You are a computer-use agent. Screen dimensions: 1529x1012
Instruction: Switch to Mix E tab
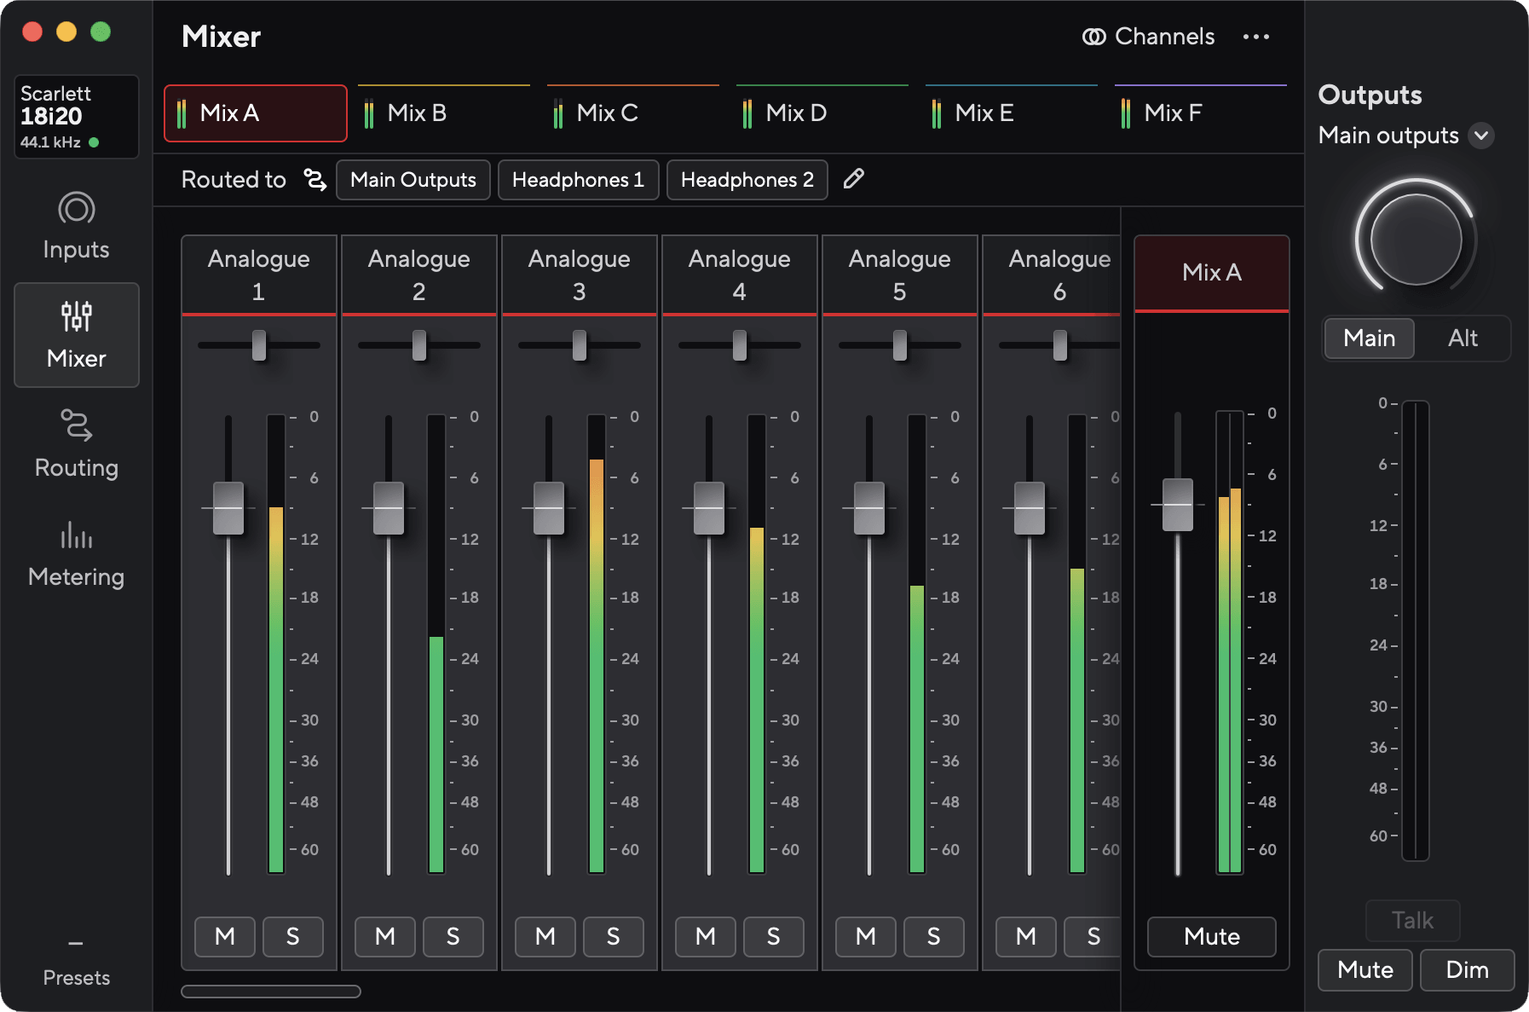(1012, 113)
